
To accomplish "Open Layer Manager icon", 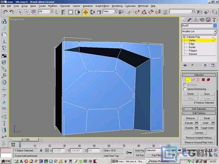I will click(215, 12).
